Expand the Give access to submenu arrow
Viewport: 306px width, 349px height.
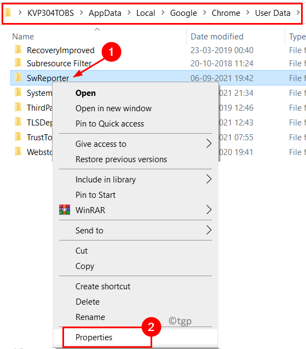coord(209,144)
